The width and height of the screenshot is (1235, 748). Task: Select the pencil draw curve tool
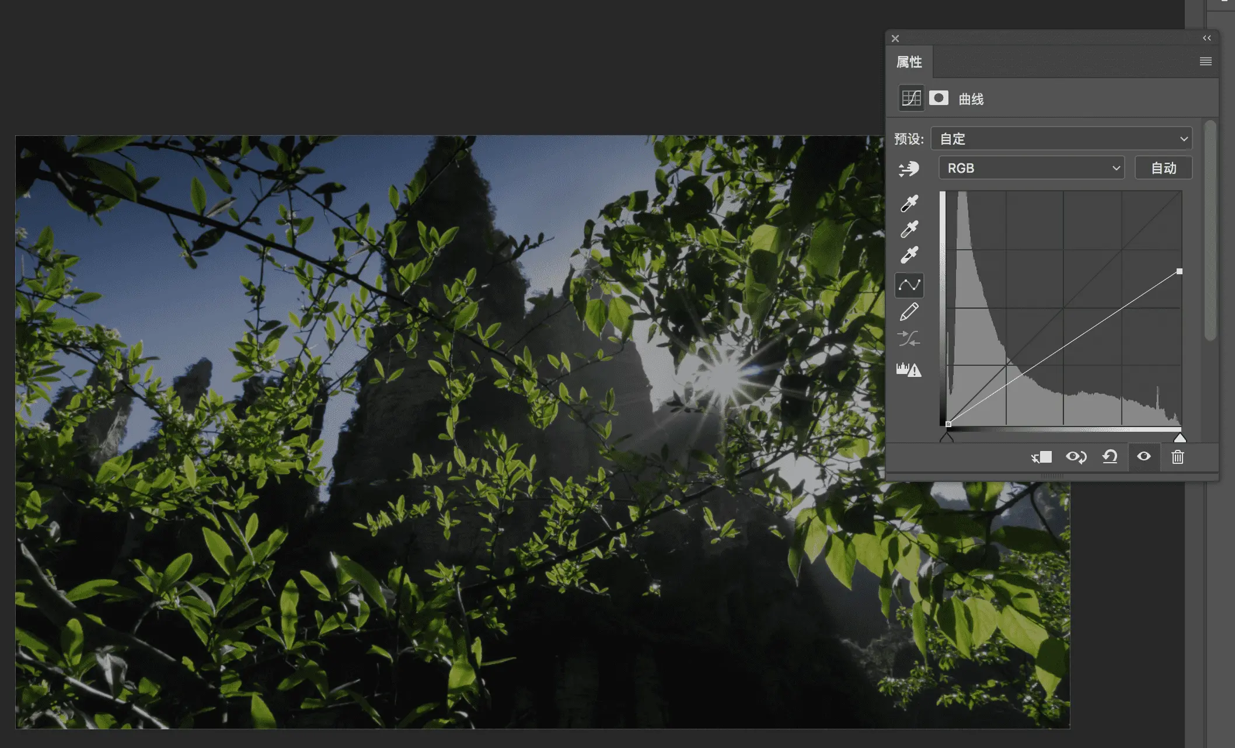click(x=909, y=312)
